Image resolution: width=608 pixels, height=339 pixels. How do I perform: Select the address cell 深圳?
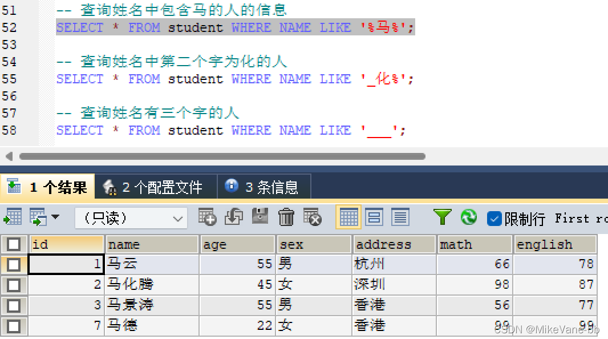pyautogui.click(x=394, y=285)
